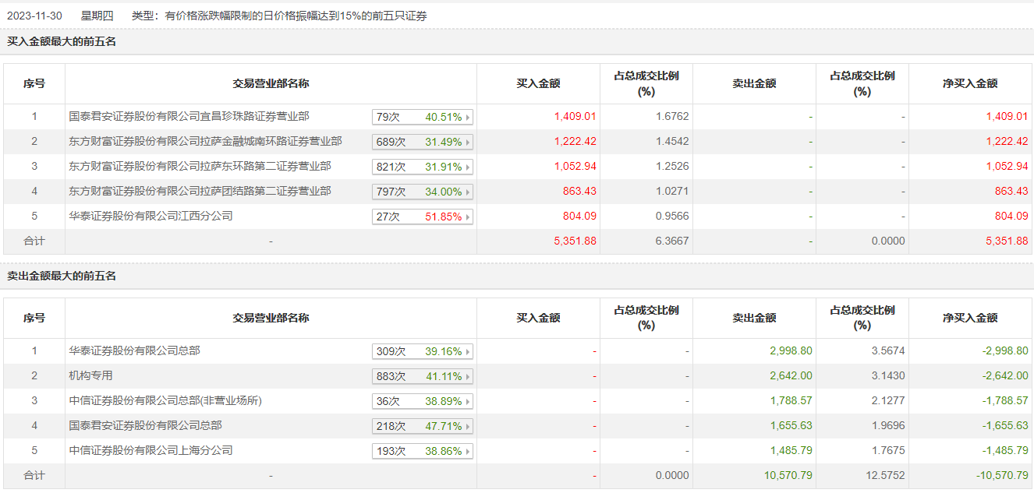Expand the 27次 51.85% stats box
Screen dimensions: 1034x493
pos(423,217)
